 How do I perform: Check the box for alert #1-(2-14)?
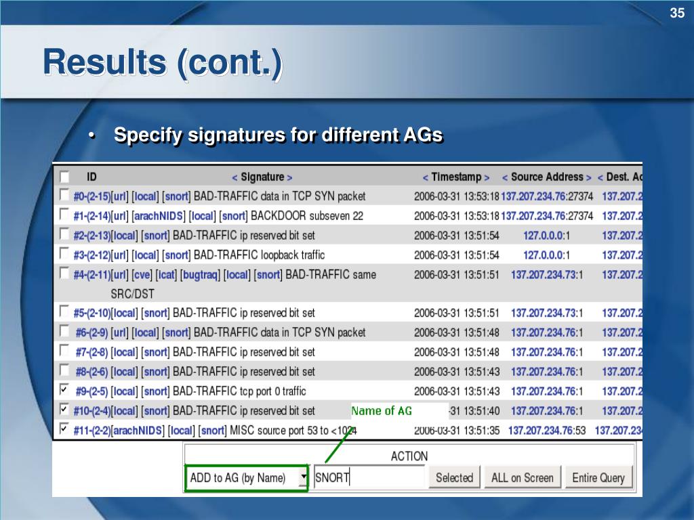point(64,215)
